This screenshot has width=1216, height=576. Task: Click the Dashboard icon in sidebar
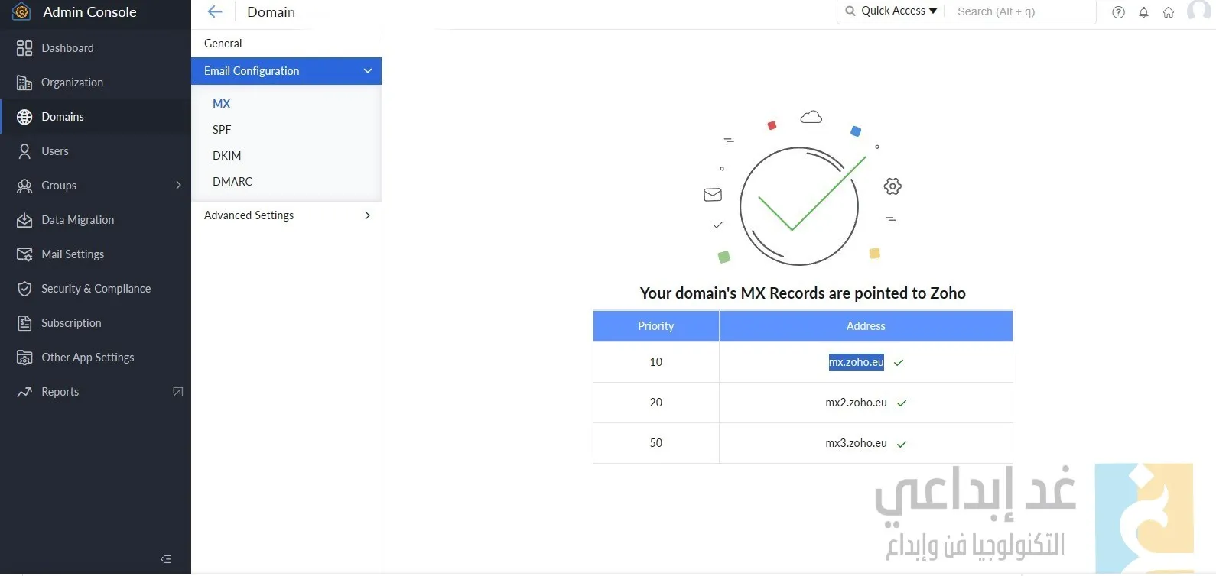pyautogui.click(x=24, y=48)
